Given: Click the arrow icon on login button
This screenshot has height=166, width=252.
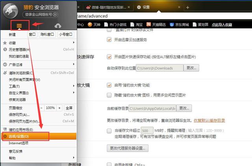Looking at the screenshot, I should click(x=55, y=15).
